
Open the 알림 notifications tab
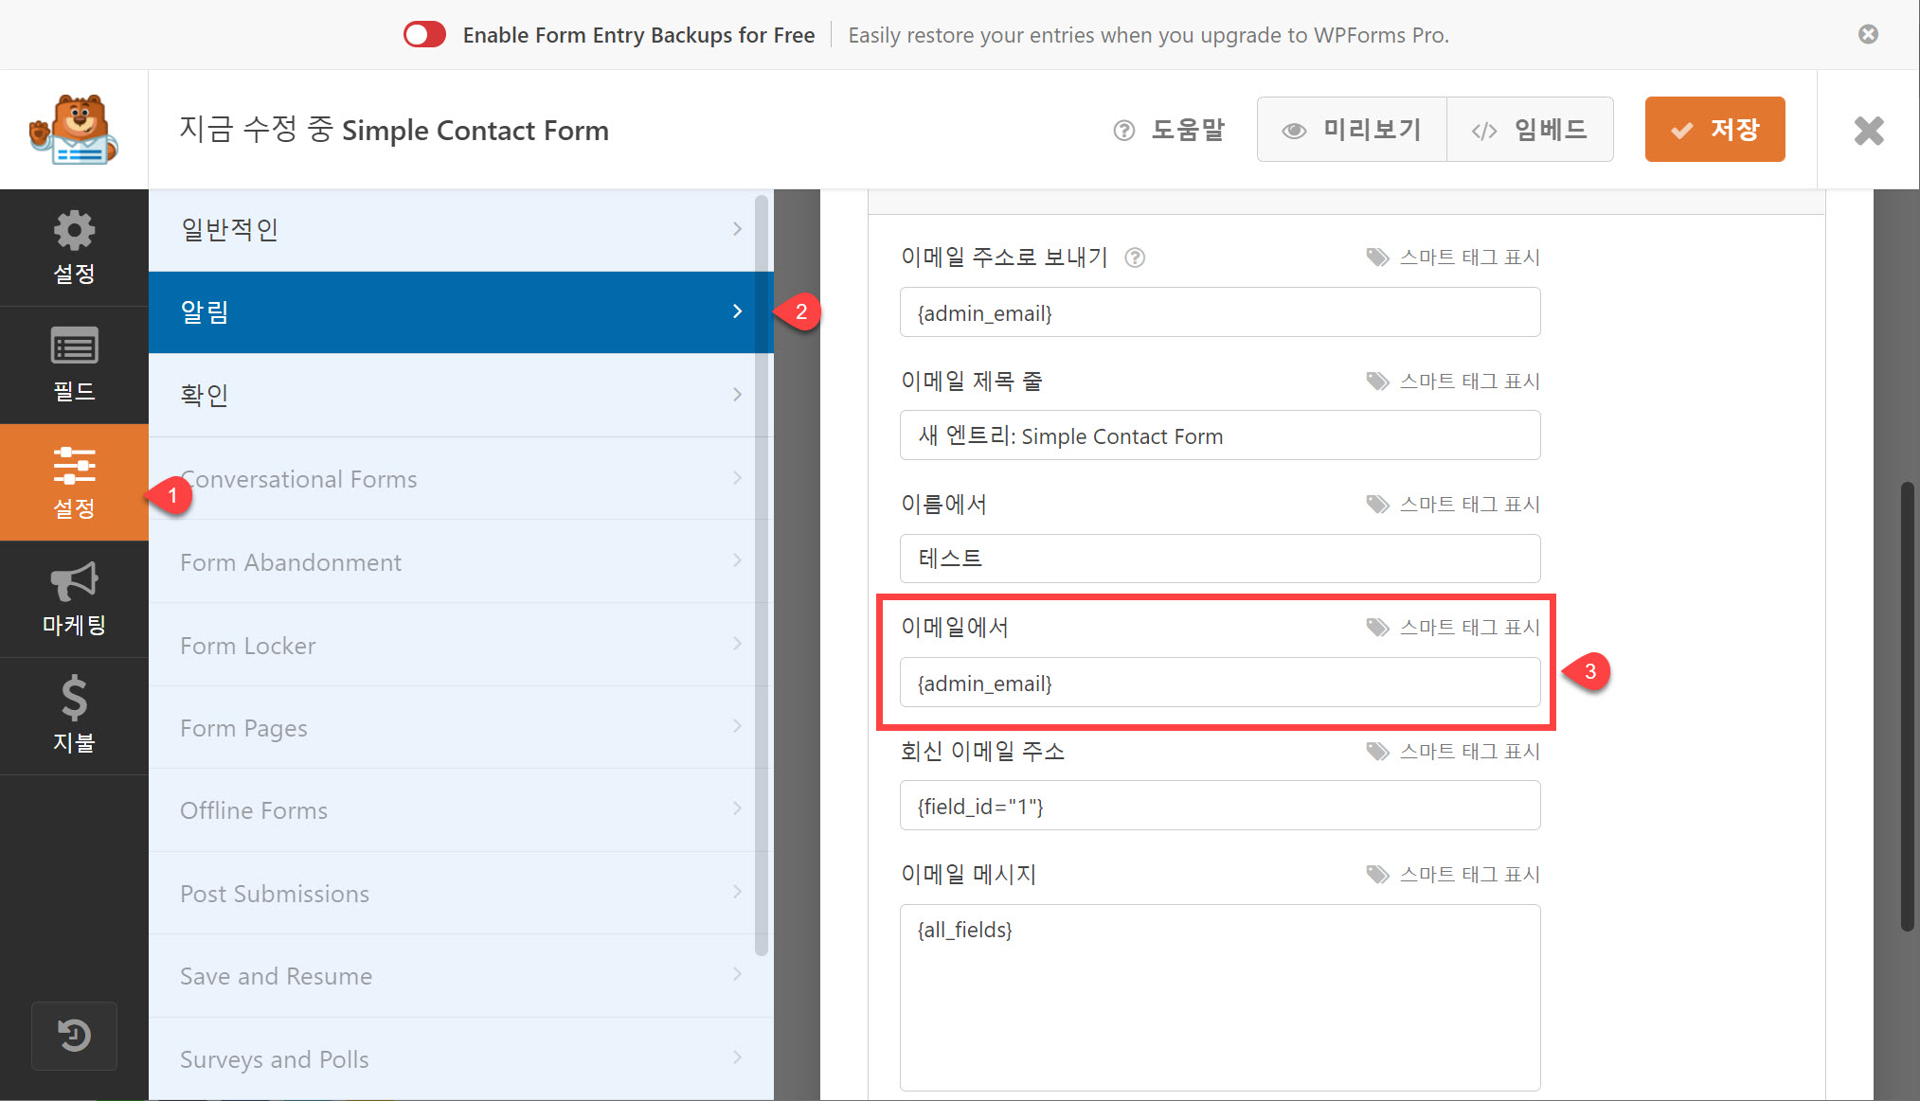click(459, 312)
